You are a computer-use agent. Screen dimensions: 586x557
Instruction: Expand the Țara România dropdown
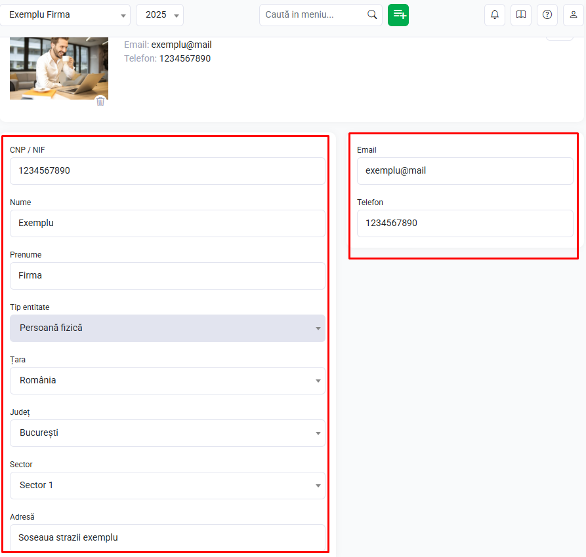coord(167,381)
